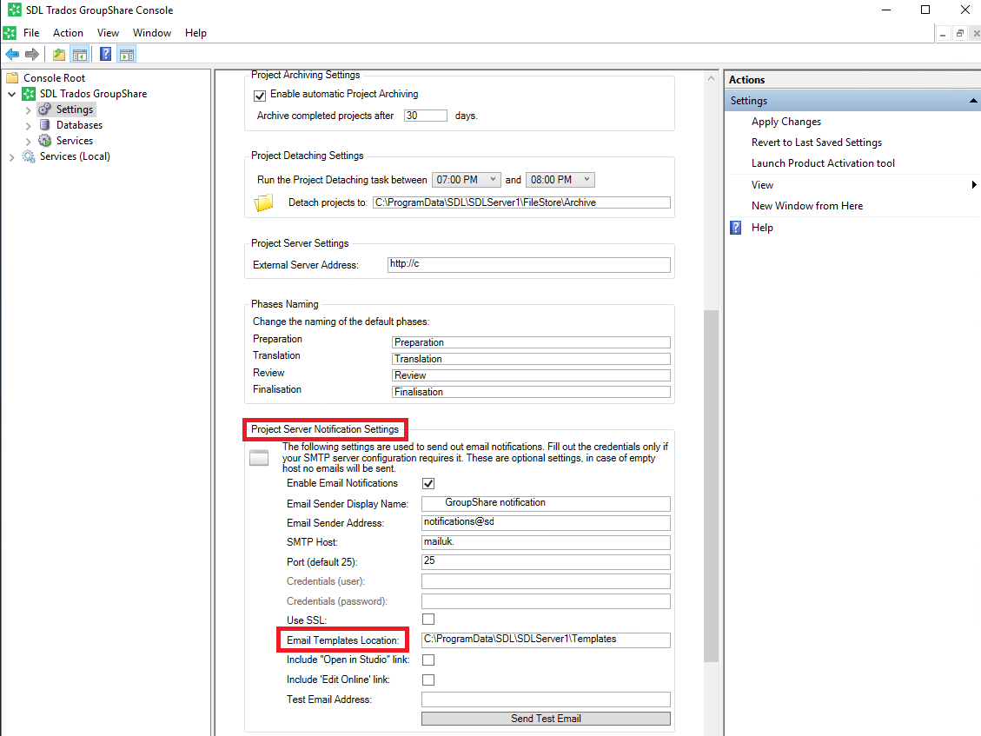Screen dimensions: 981x736
Task: Click the Back navigation arrow
Action: point(12,53)
